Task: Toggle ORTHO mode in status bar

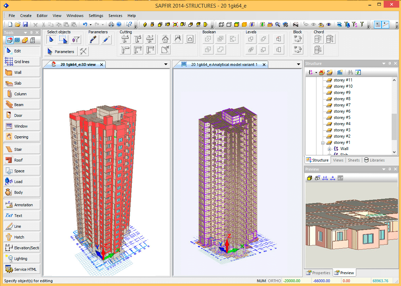Action: pyautogui.click(x=274, y=281)
